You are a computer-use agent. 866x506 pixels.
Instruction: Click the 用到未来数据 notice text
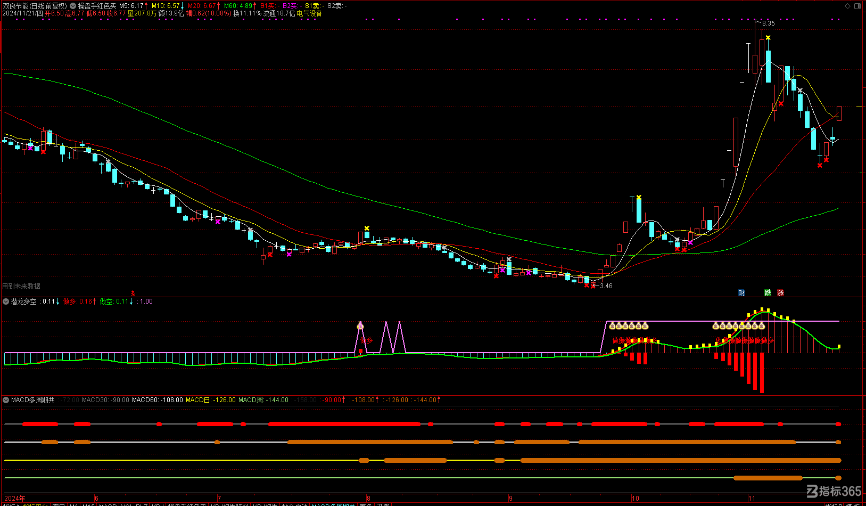point(21,286)
